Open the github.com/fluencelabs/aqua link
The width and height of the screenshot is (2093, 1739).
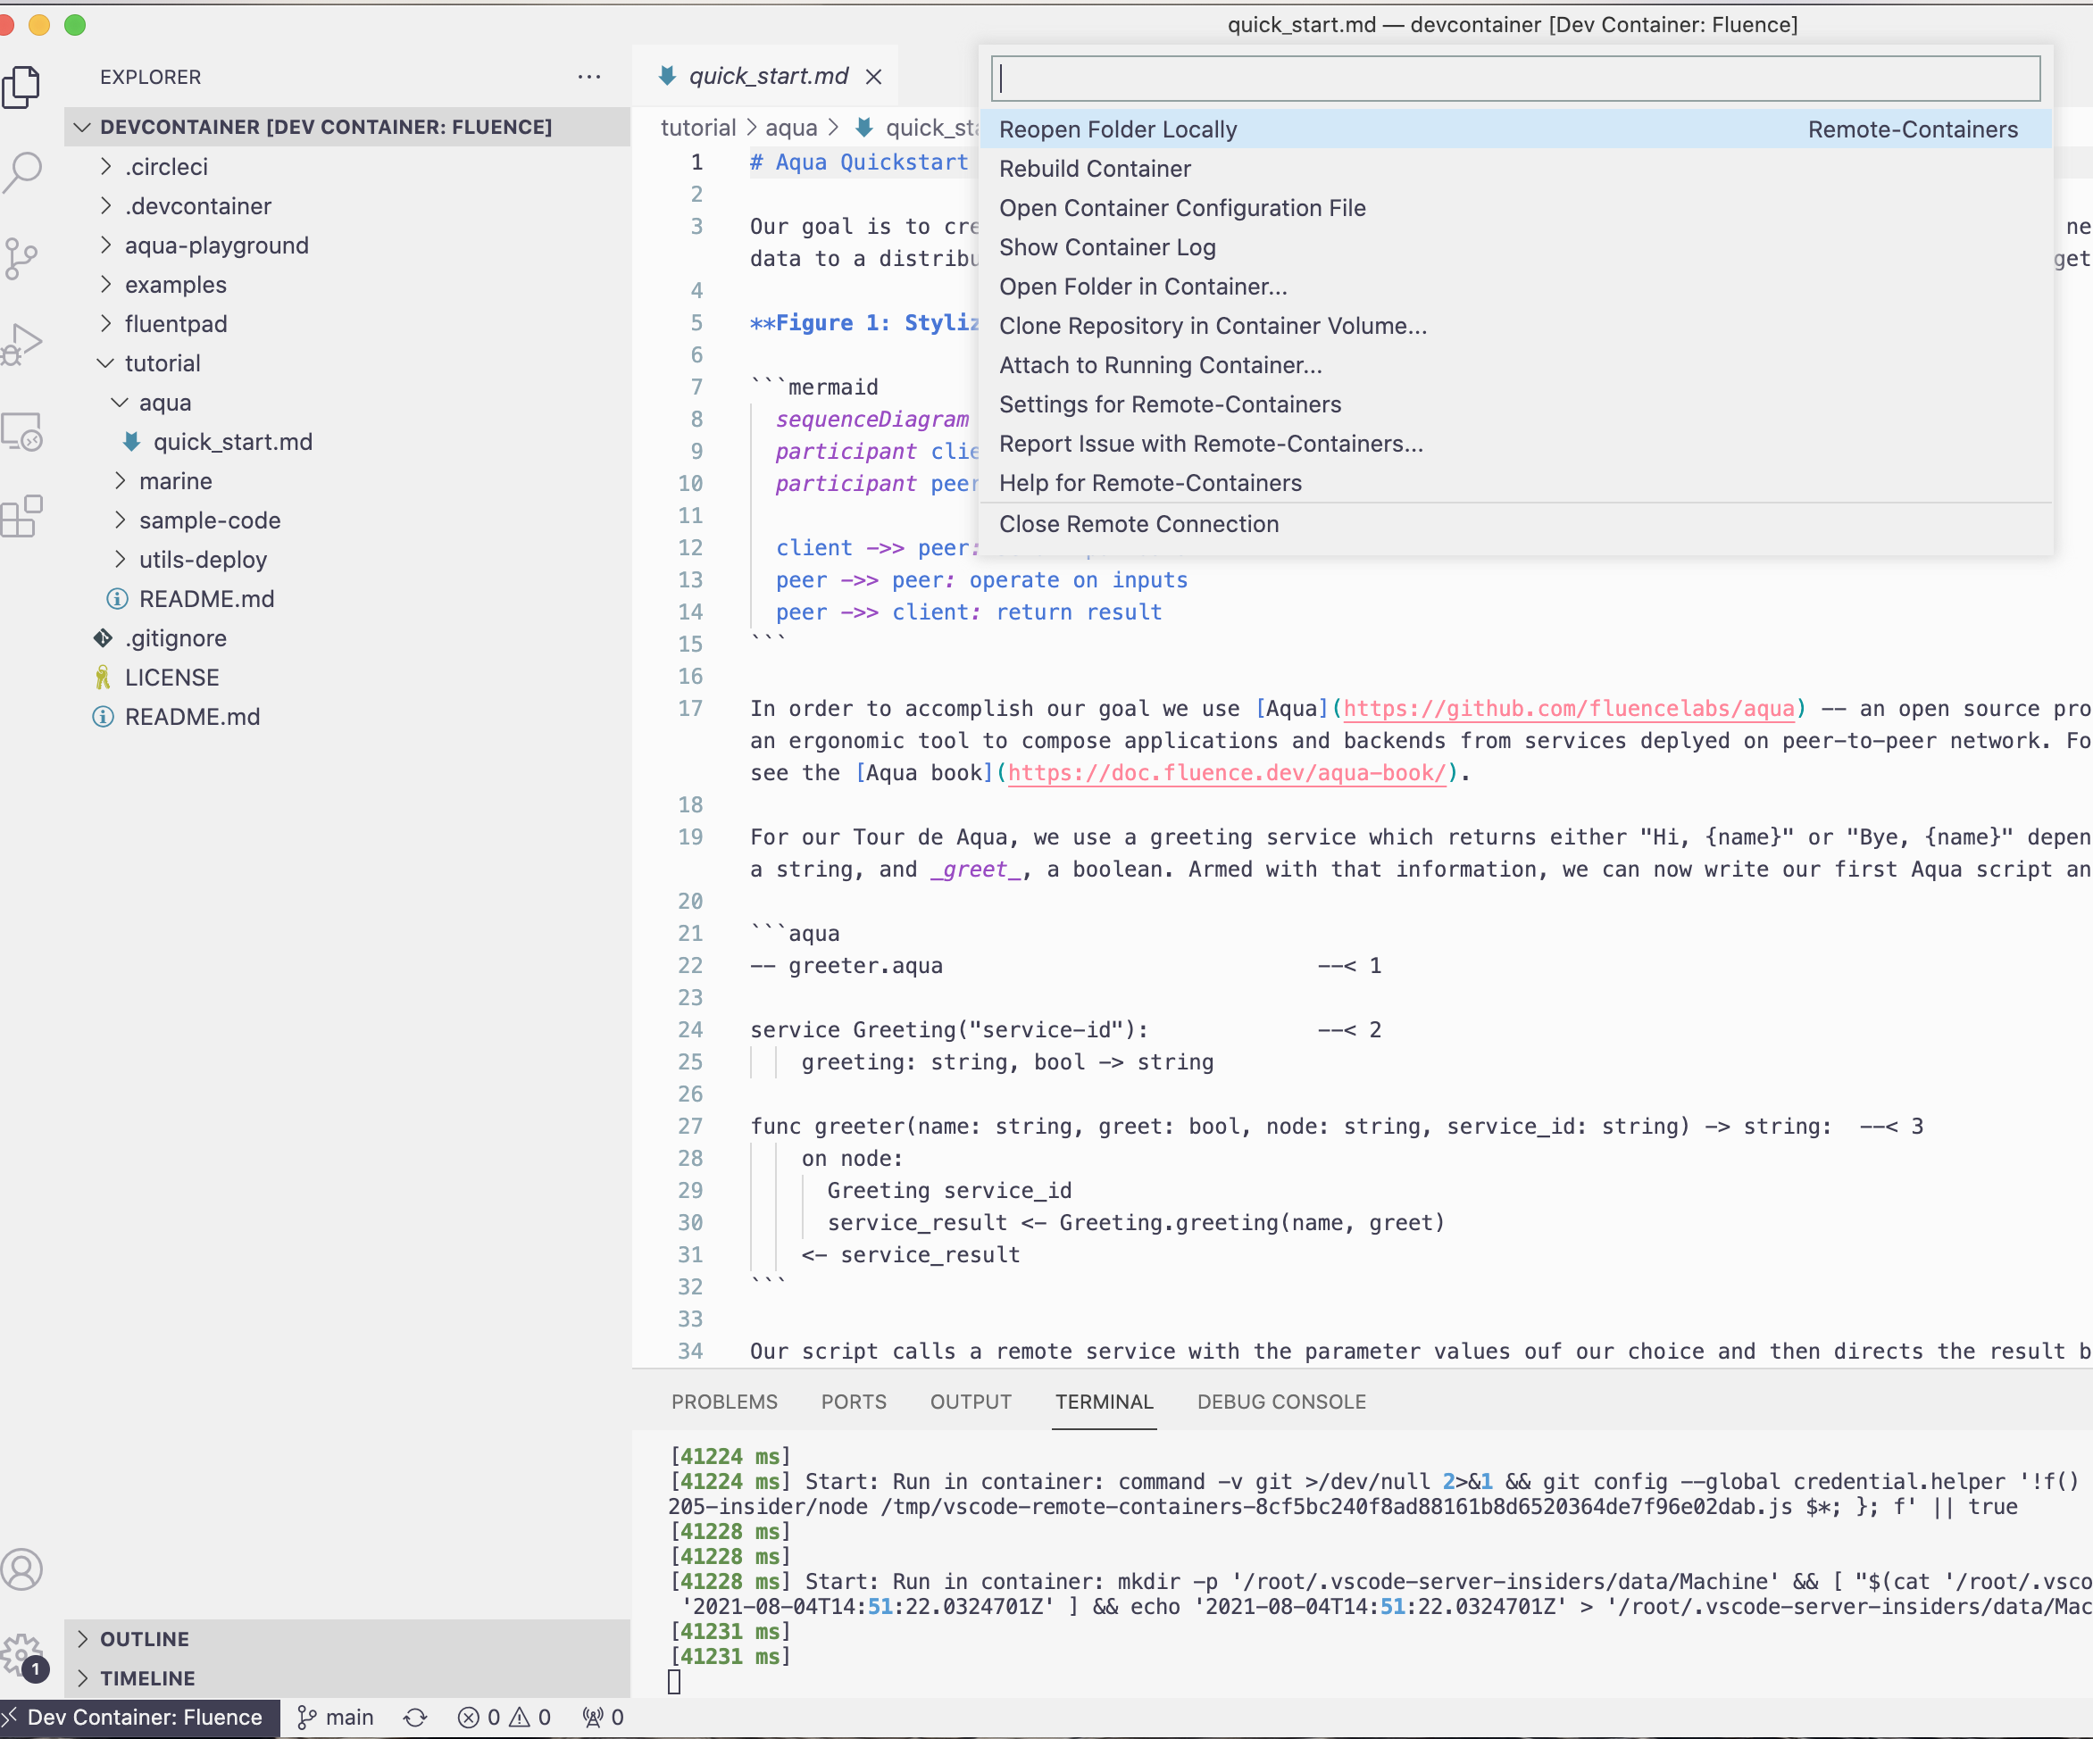pyautogui.click(x=1569, y=709)
